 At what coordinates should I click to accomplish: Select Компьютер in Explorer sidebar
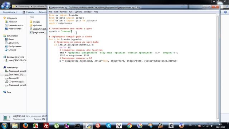click(10, 67)
